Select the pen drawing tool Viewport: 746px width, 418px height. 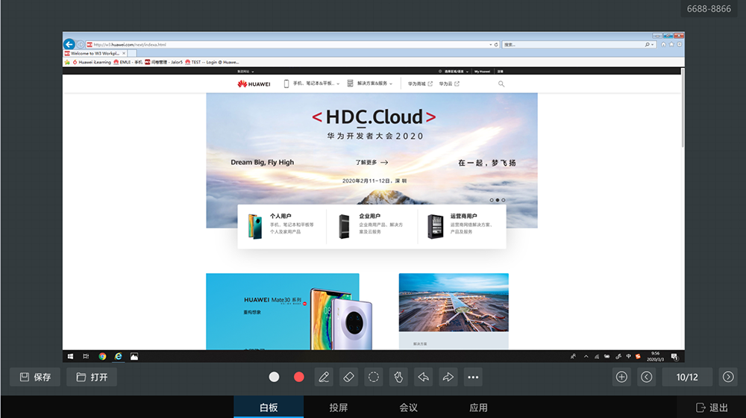pos(324,377)
